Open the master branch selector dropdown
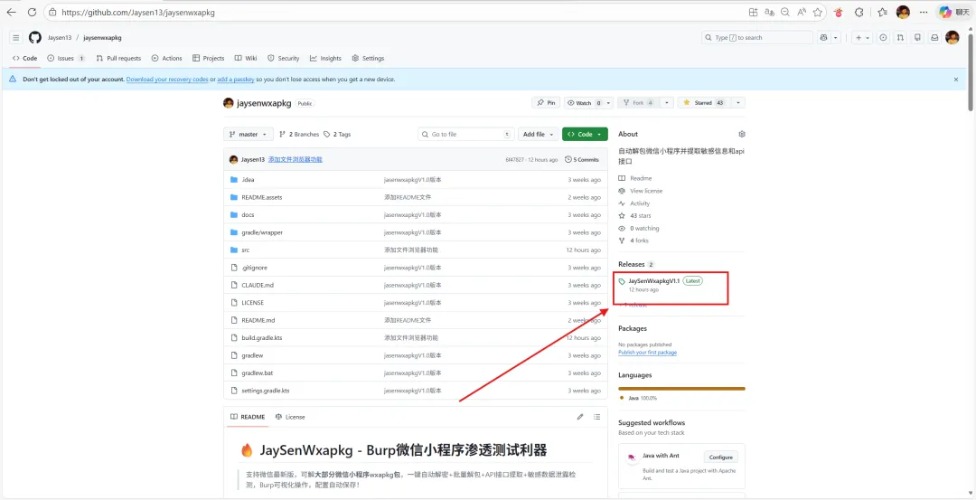The width and height of the screenshot is (976, 500). [249, 135]
